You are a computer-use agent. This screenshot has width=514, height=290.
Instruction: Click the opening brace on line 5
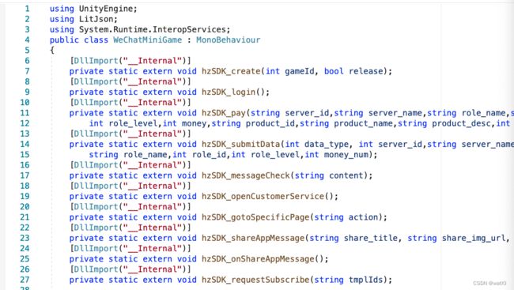[x=51, y=51]
